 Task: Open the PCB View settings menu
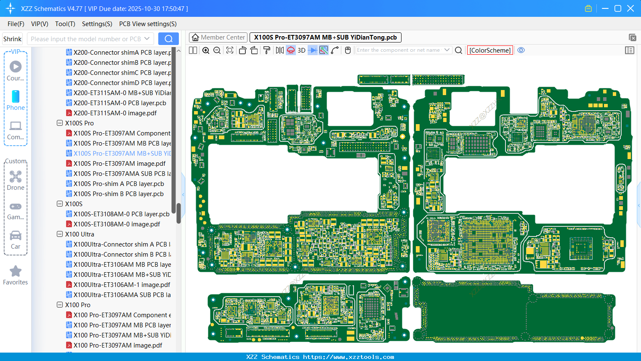click(x=148, y=24)
